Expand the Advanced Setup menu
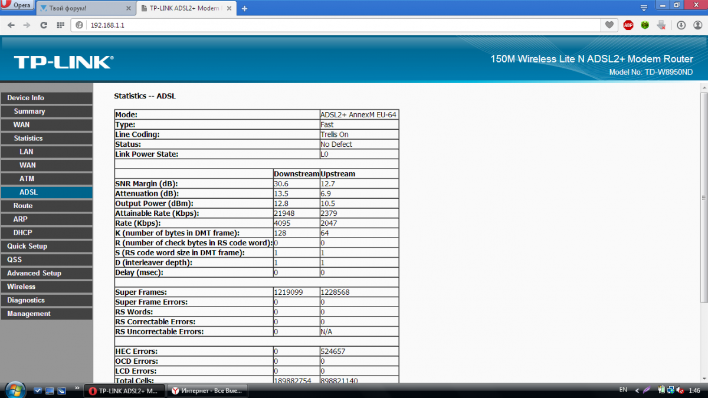 point(34,273)
